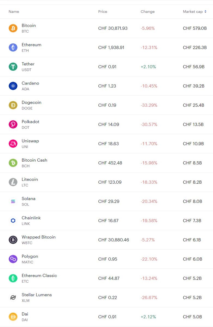The width and height of the screenshot is (213, 327).
Task: Click the Change column header
Action: tap(148, 12)
